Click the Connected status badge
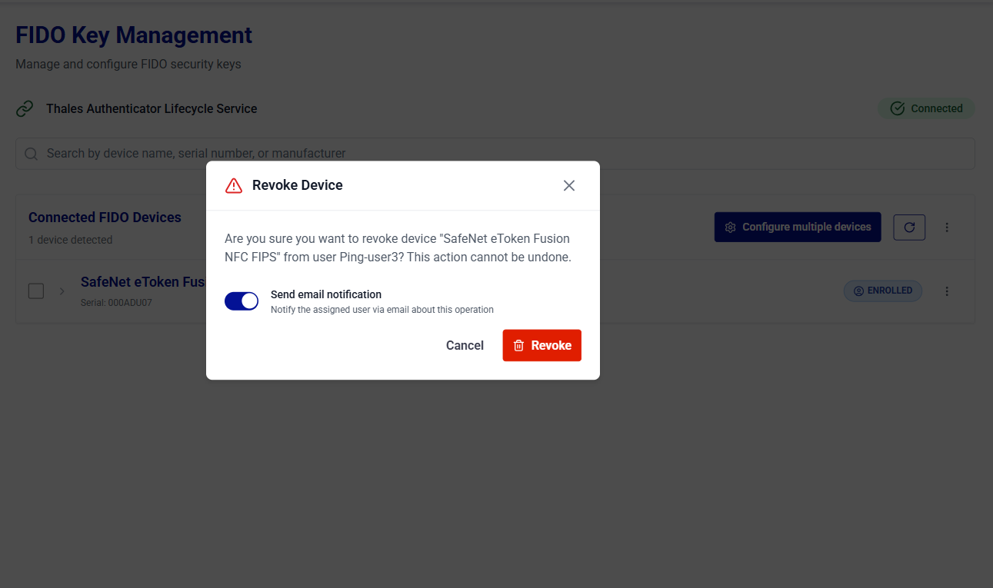This screenshot has width=993, height=588. [x=926, y=108]
